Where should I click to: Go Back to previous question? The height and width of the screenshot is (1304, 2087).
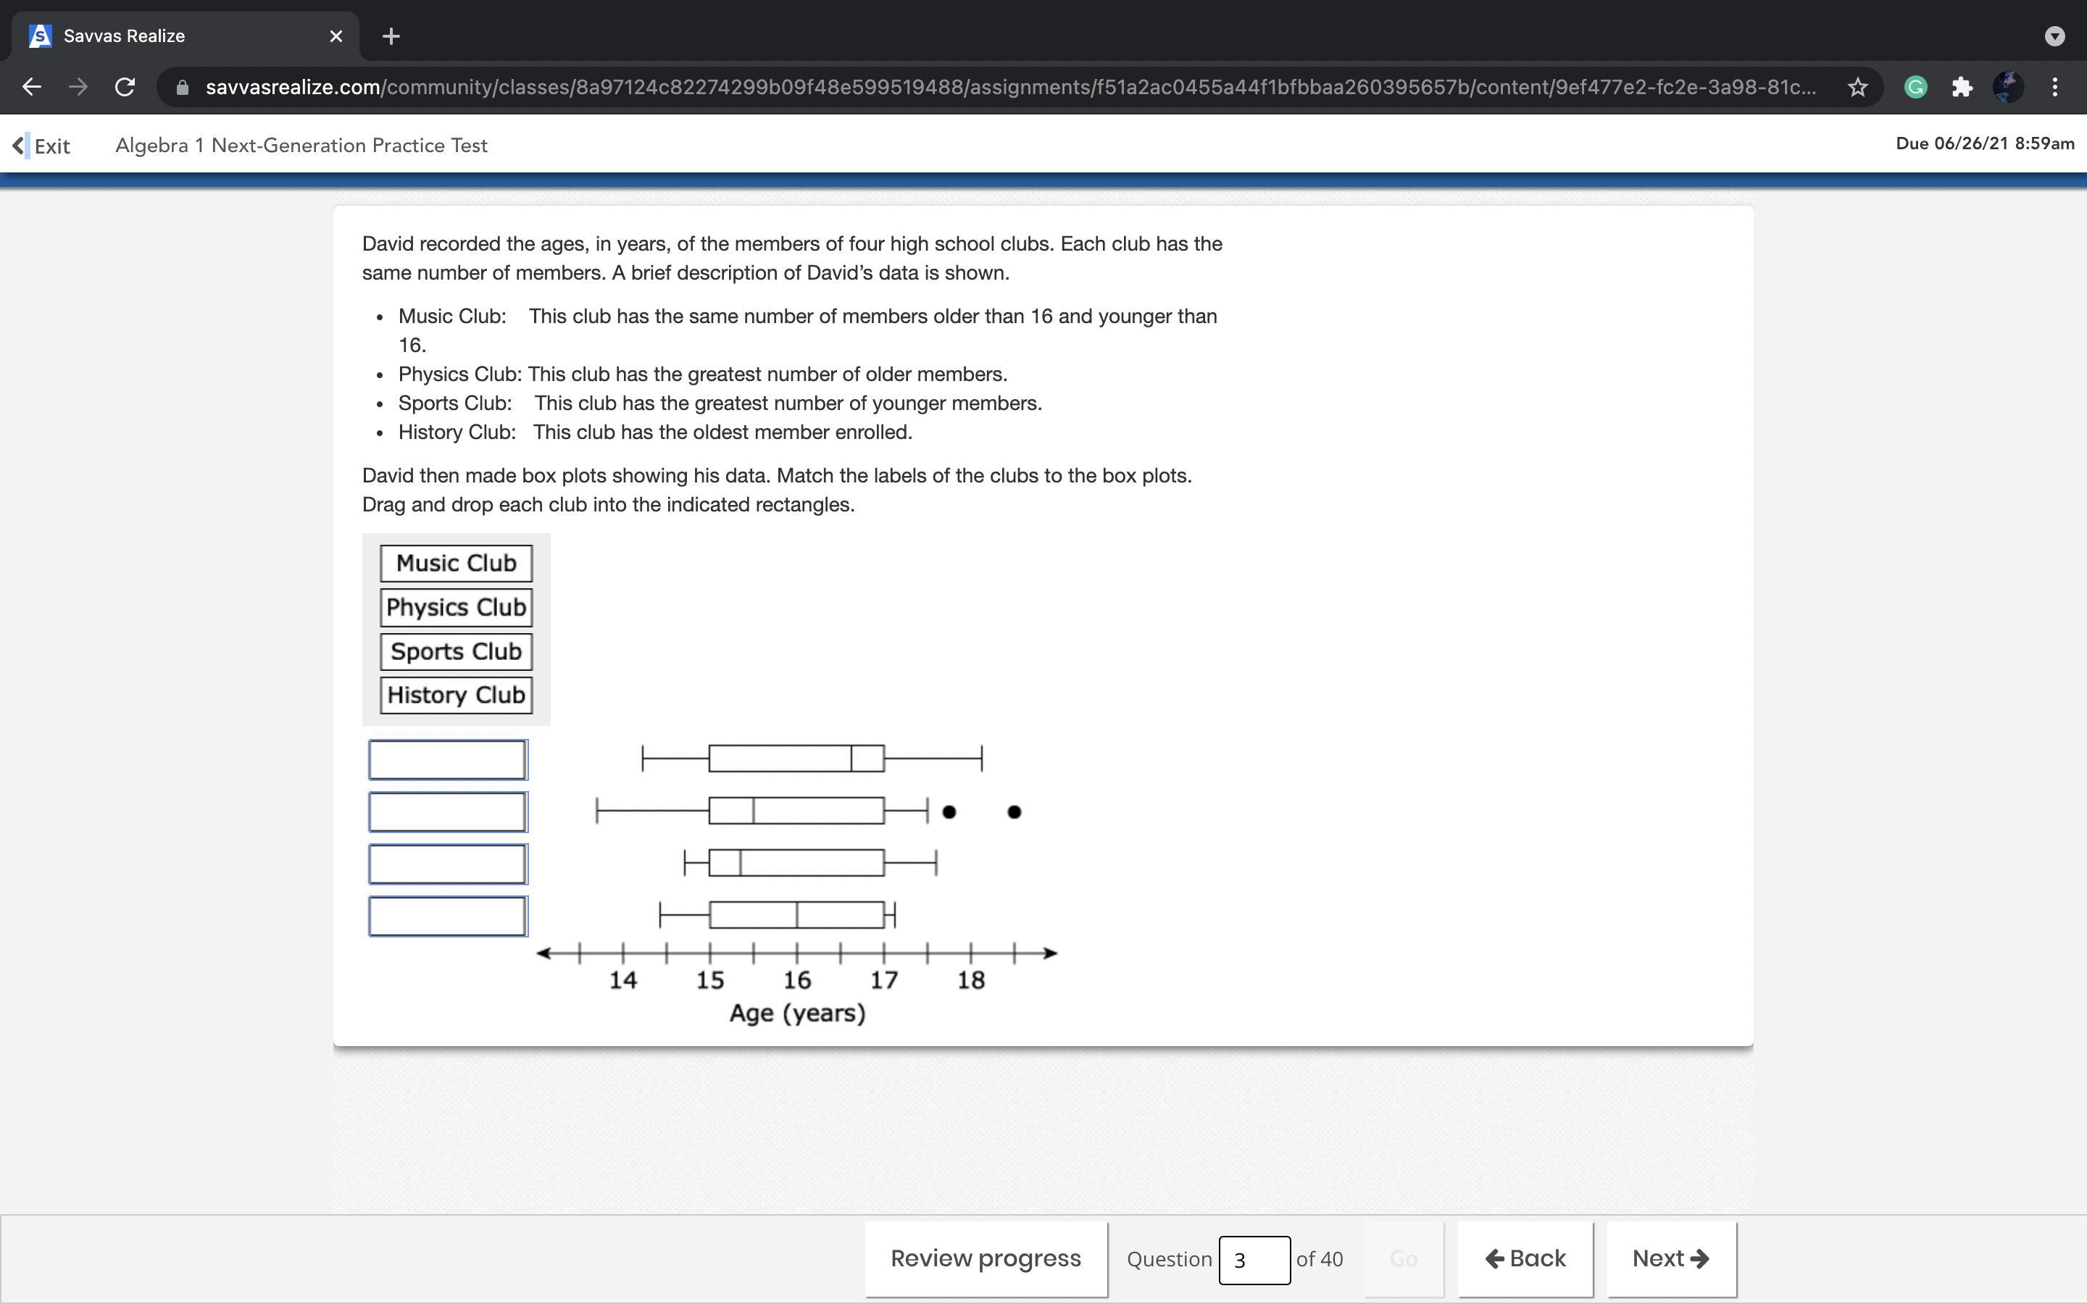tap(1525, 1258)
